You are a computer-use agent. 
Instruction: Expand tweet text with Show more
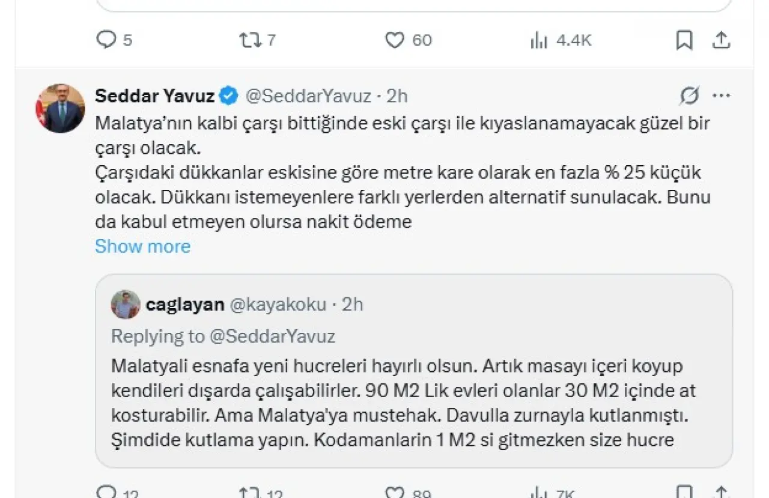tap(142, 246)
